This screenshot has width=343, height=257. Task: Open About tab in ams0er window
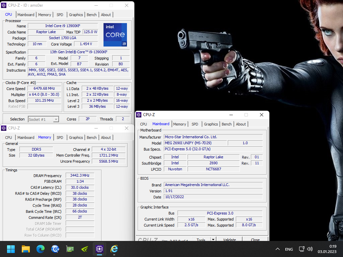(x=106, y=15)
